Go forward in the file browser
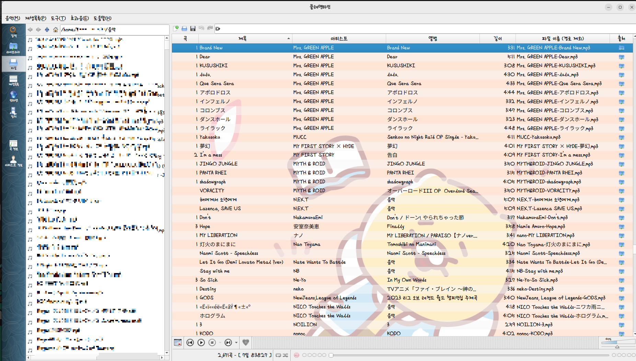 coord(38,30)
